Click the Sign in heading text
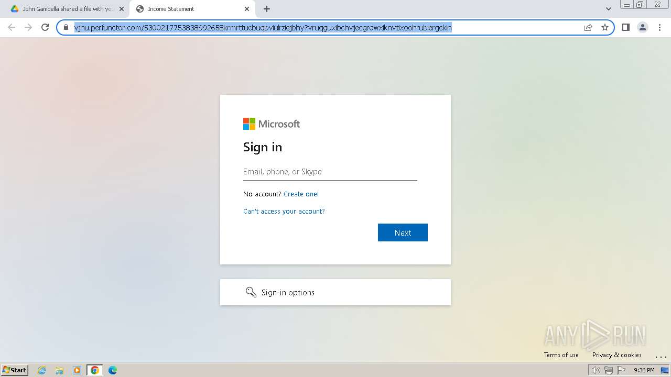 tap(263, 147)
